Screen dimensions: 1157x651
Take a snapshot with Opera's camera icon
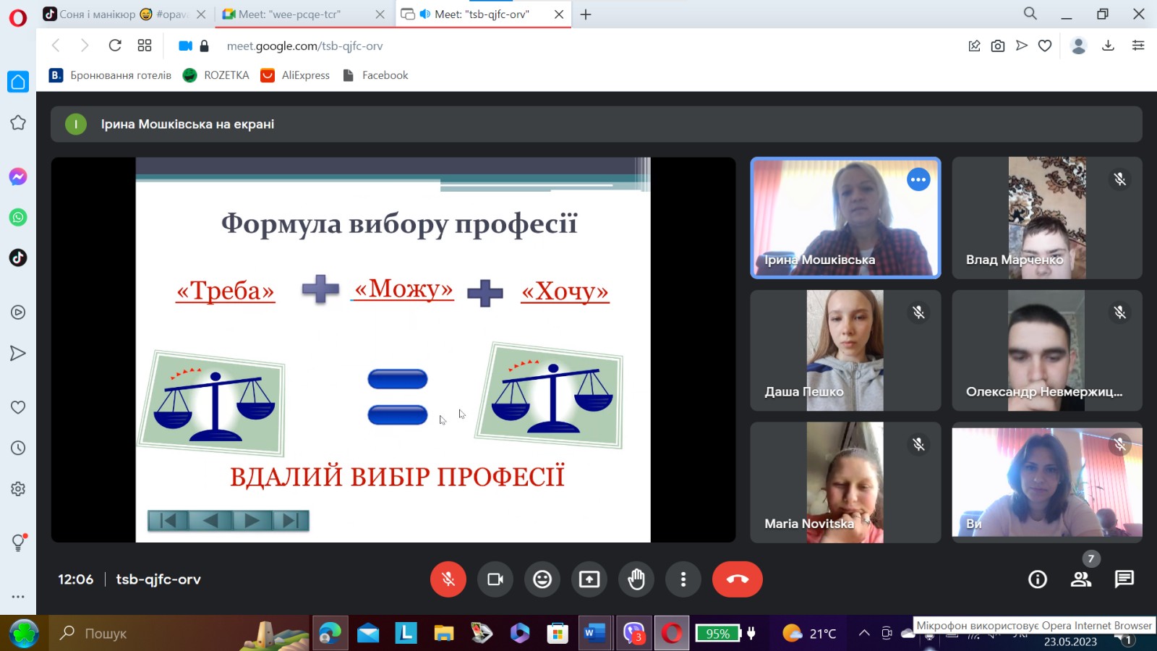point(998,45)
